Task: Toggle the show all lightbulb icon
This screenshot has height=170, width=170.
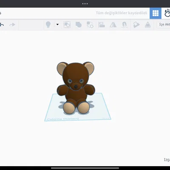Action: click(48, 25)
